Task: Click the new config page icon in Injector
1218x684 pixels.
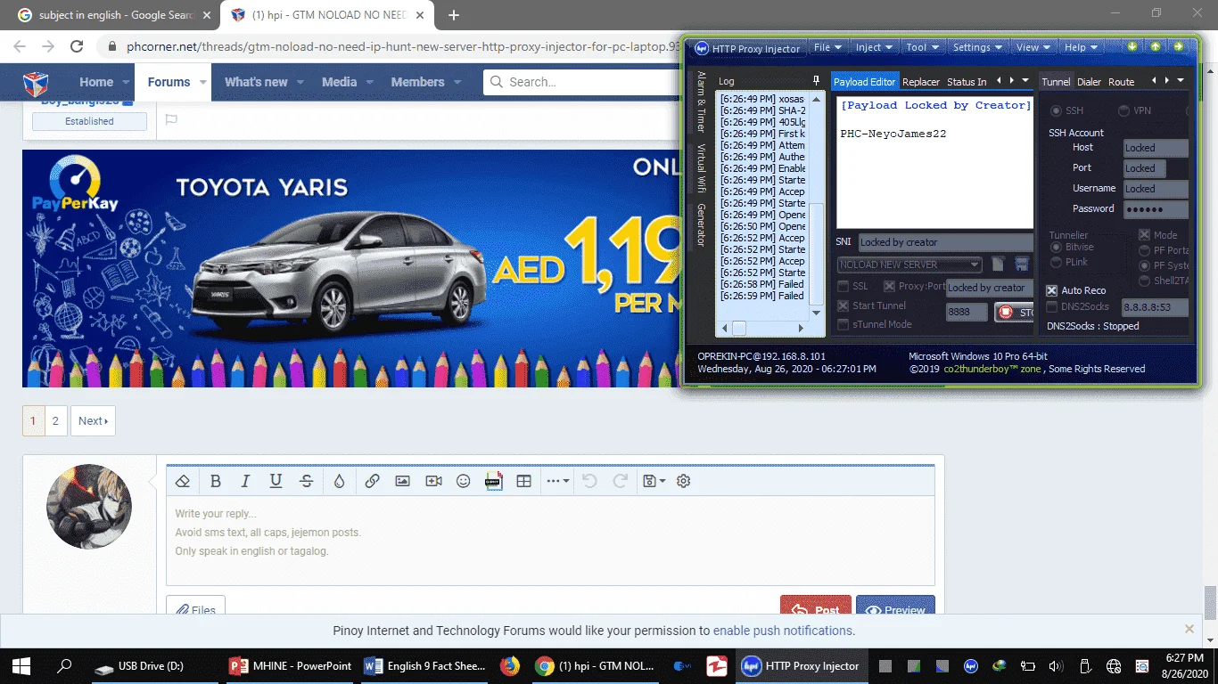Action: [999, 265]
